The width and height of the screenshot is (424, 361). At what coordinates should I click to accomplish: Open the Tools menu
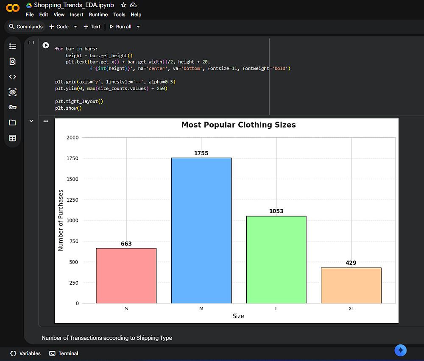coord(119,14)
